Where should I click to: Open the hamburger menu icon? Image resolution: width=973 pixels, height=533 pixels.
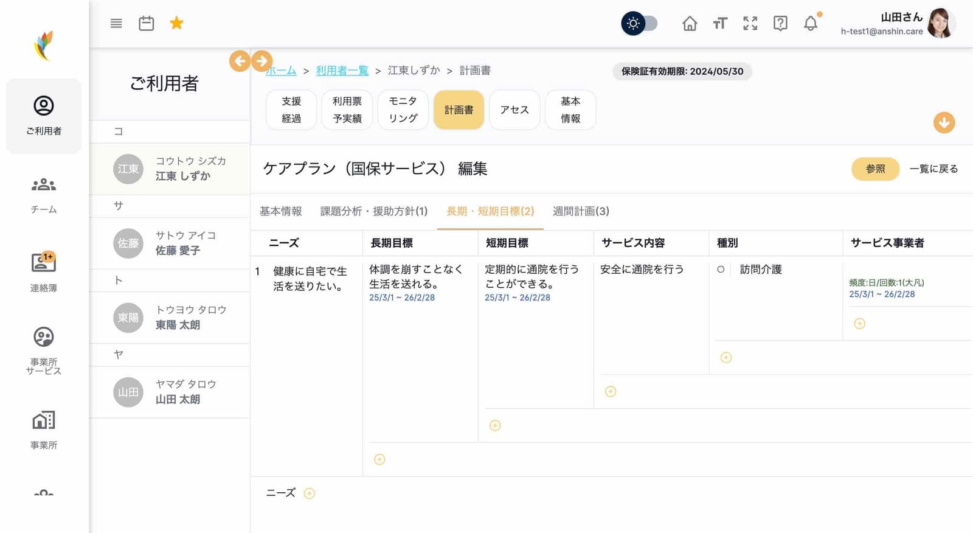116,23
